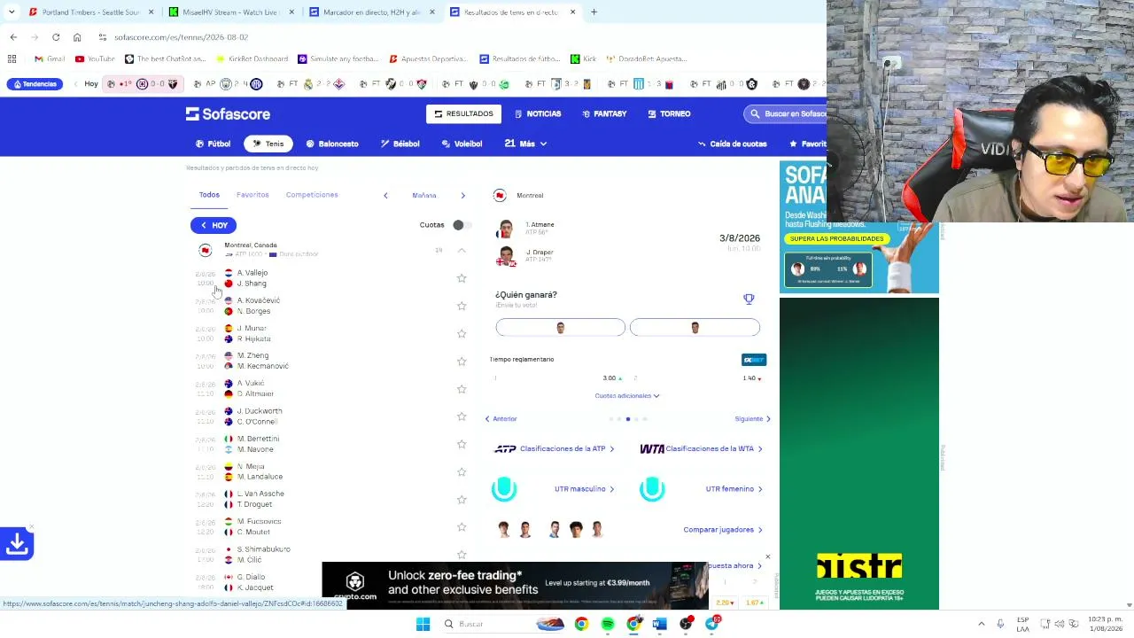Open the Windows Start menu
The width and height of the screenshot is (1134, 638).
coord(423,624)
